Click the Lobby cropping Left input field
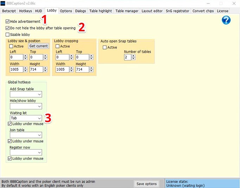240x188 pixels. point(62,57)
